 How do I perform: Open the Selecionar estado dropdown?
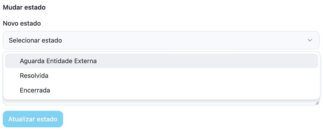(x=161, y=40)
